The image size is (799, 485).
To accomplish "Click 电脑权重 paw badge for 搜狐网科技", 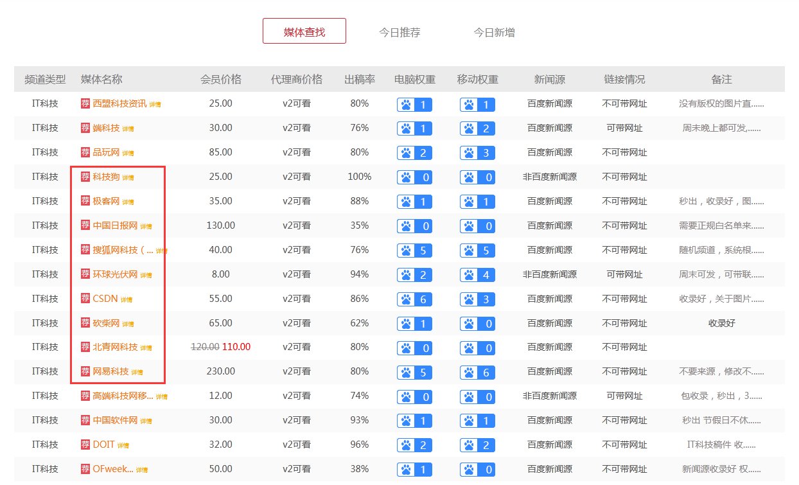I will tap(415, 251).
